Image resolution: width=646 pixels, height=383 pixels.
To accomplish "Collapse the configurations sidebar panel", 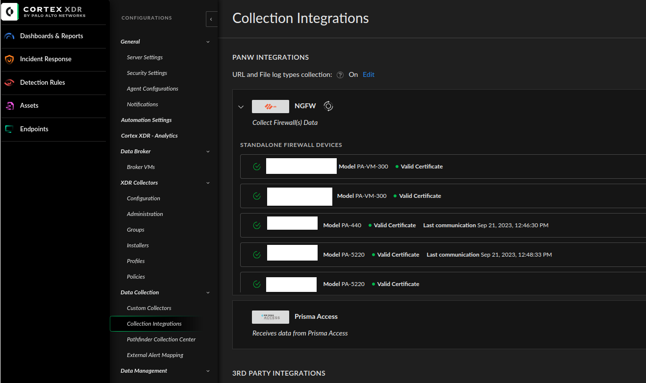I will [211, 19].
